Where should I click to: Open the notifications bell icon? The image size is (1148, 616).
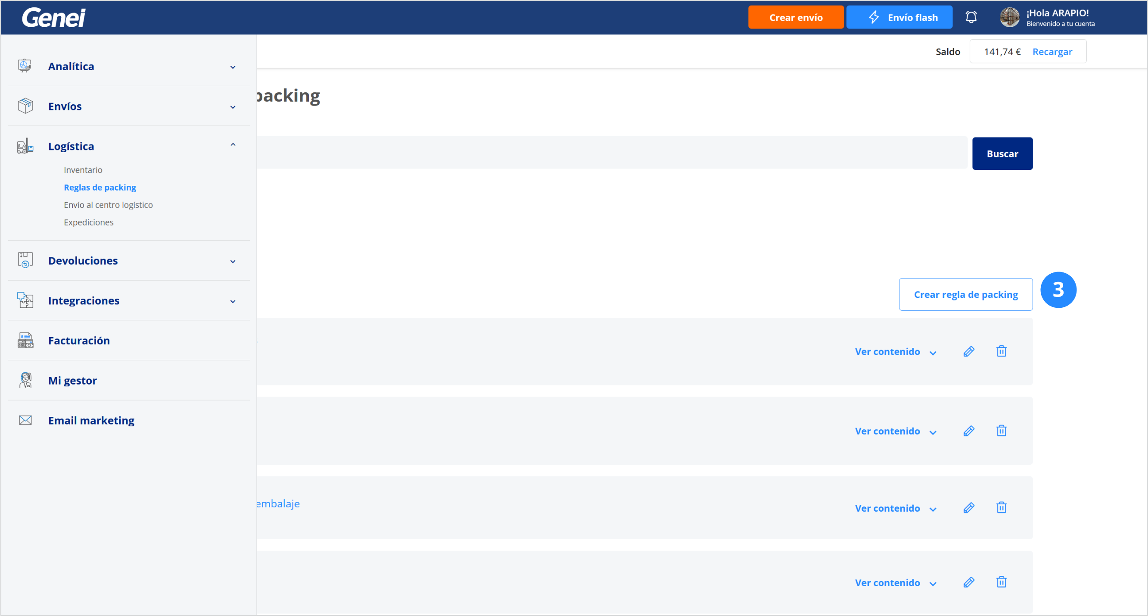[971, 17]
